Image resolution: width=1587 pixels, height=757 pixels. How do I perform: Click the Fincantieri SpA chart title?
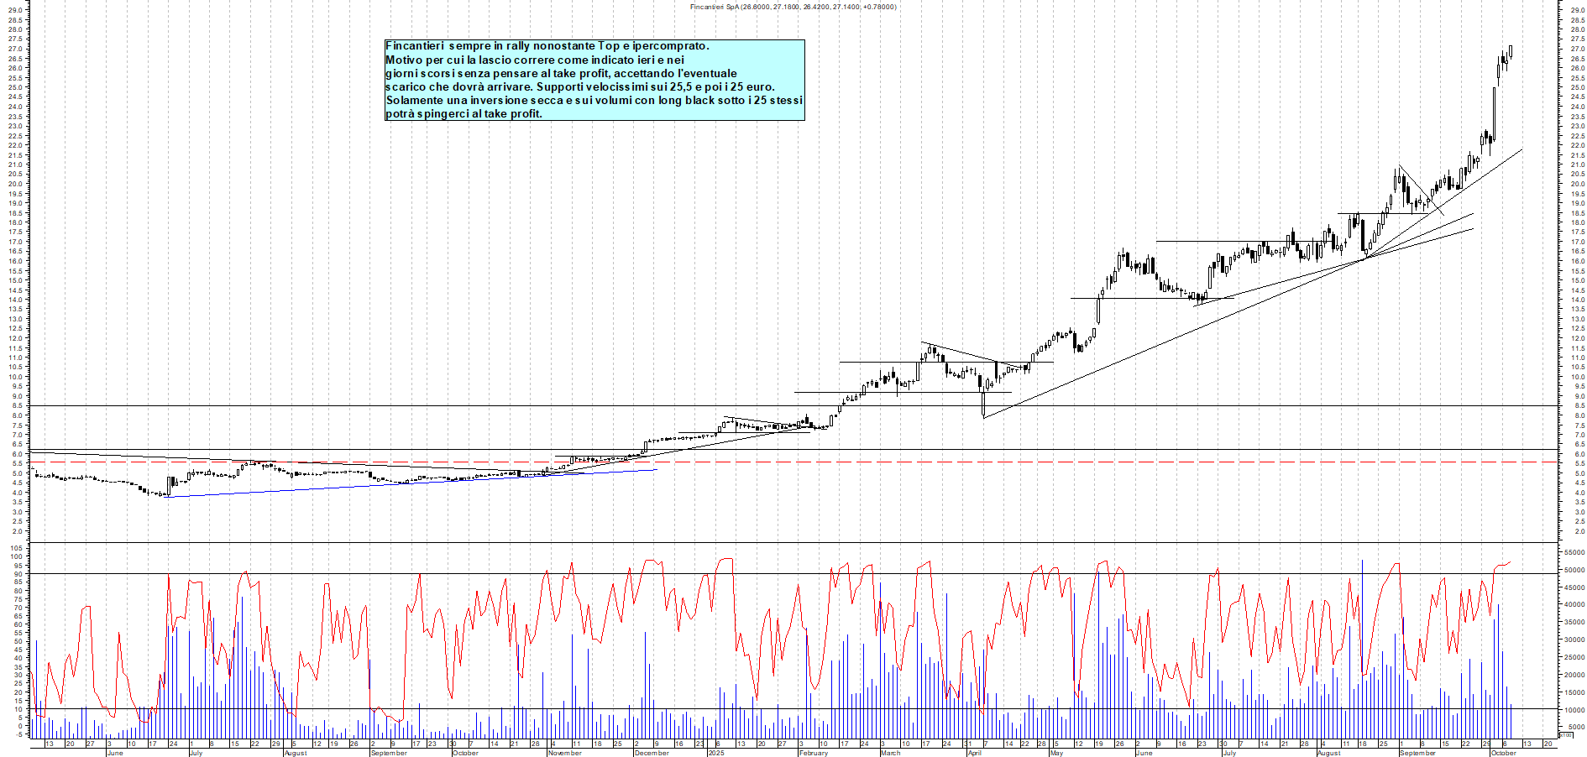coord(792,7)
